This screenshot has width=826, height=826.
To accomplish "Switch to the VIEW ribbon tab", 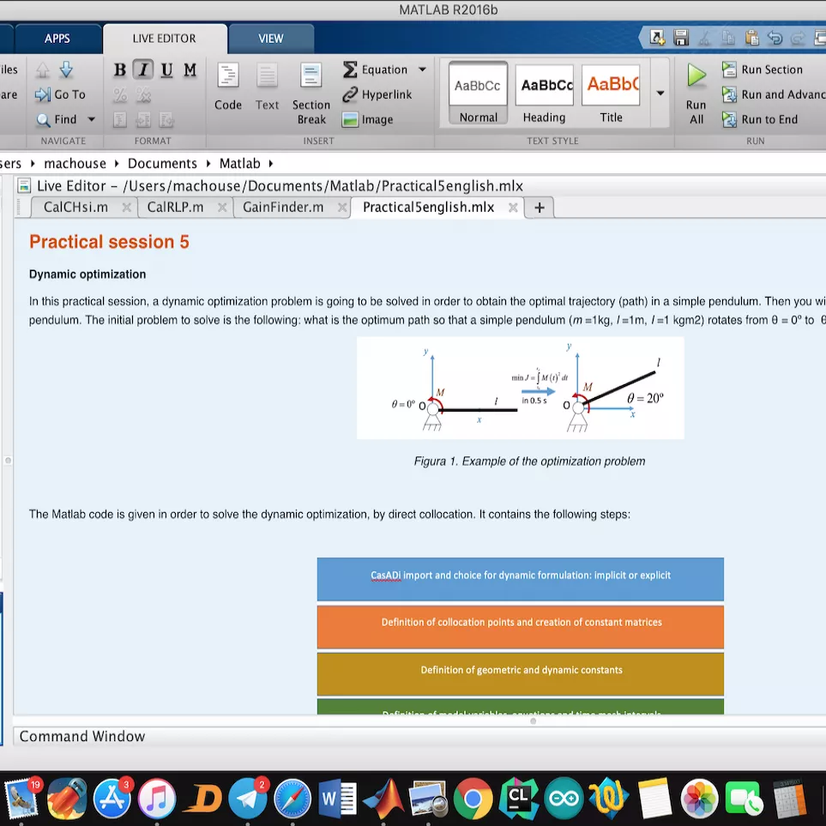I will 271,39.
